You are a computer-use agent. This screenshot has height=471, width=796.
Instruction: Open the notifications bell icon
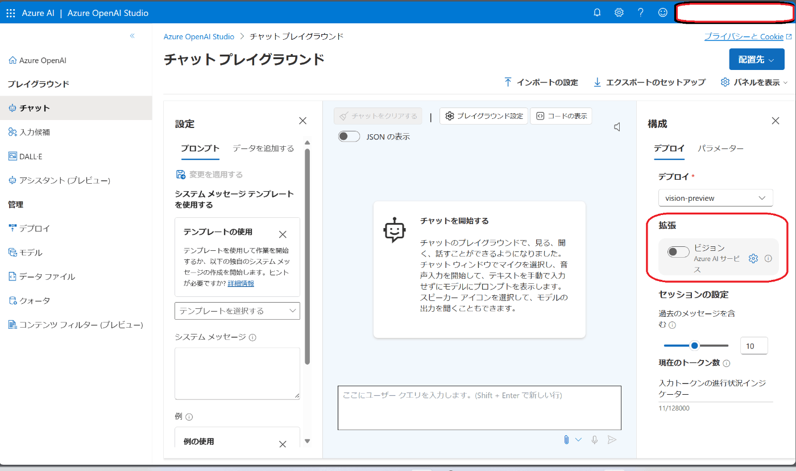click(x=597, y=13)
